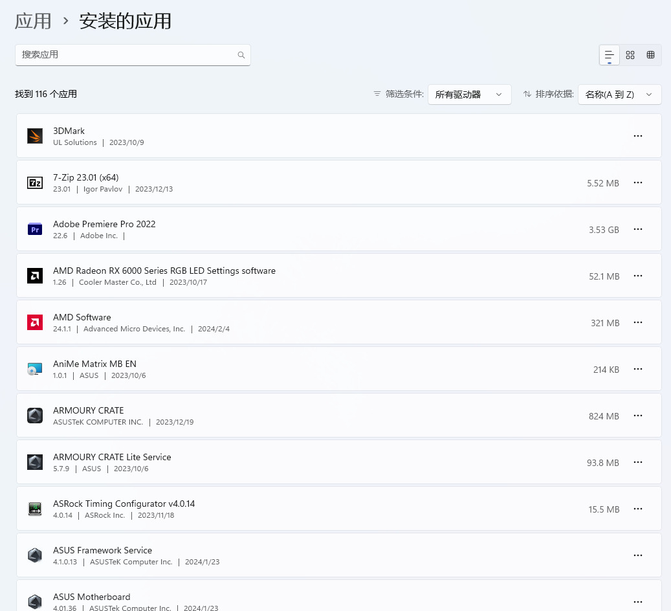This screenshot has height=611, width=671.
Task: Click the 3DMark app name
Action: (x=69, y=131)
